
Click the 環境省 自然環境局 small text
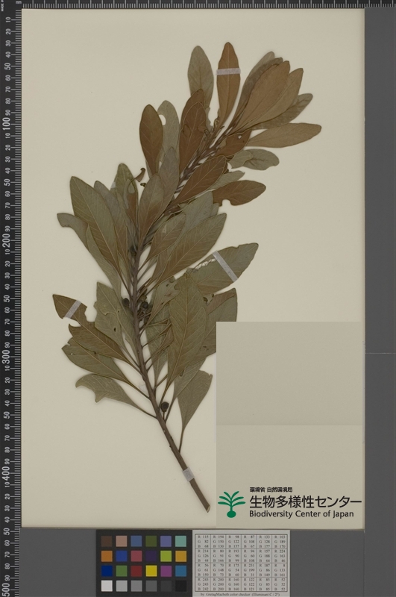[271, 490]
